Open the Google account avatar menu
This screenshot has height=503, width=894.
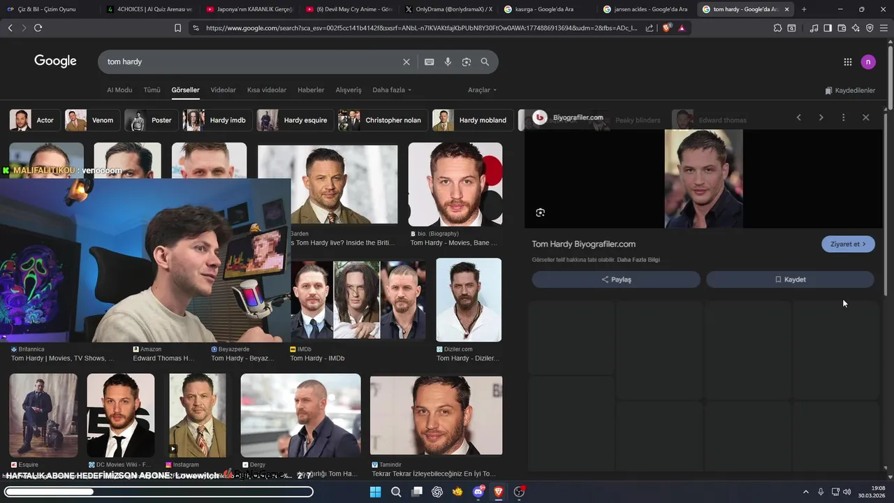(x=868, y=62)
